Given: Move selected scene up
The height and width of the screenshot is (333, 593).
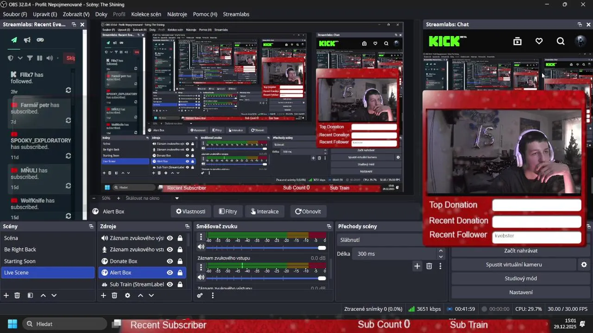Looking at the screenshot, I should tap(43, 295).
